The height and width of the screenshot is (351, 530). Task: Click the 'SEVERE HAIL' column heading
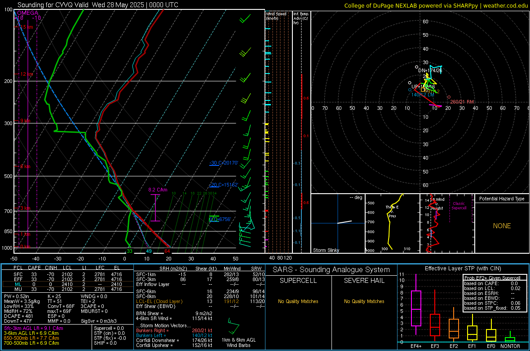tap(364, 281)
